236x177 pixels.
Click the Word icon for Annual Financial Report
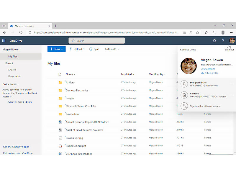click(60, 122)
